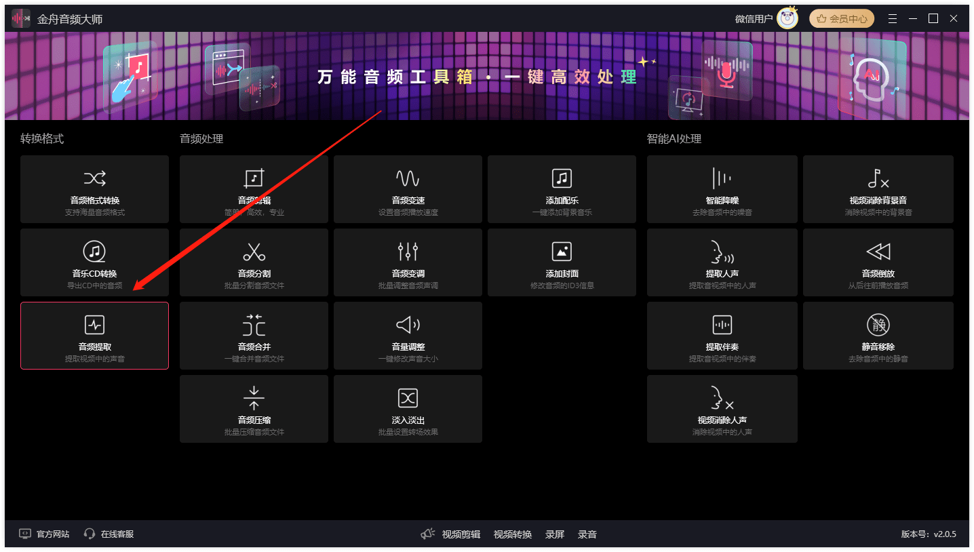Select the 音乐CD转换 disc icon

click(x=94, y=252)
